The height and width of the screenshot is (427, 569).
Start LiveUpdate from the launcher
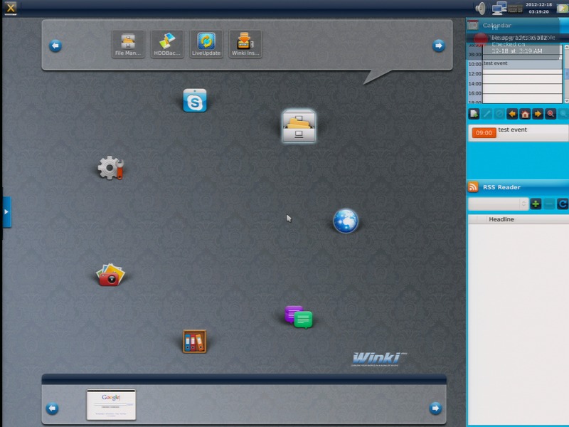point(206,44)
